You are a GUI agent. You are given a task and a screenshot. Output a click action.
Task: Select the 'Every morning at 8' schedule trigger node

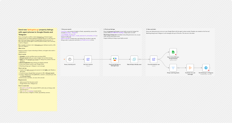coord(70,59)
